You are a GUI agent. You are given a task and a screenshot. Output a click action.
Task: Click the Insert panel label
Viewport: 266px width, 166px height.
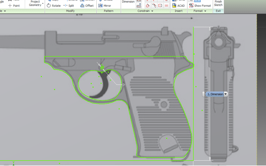point(179,11)
